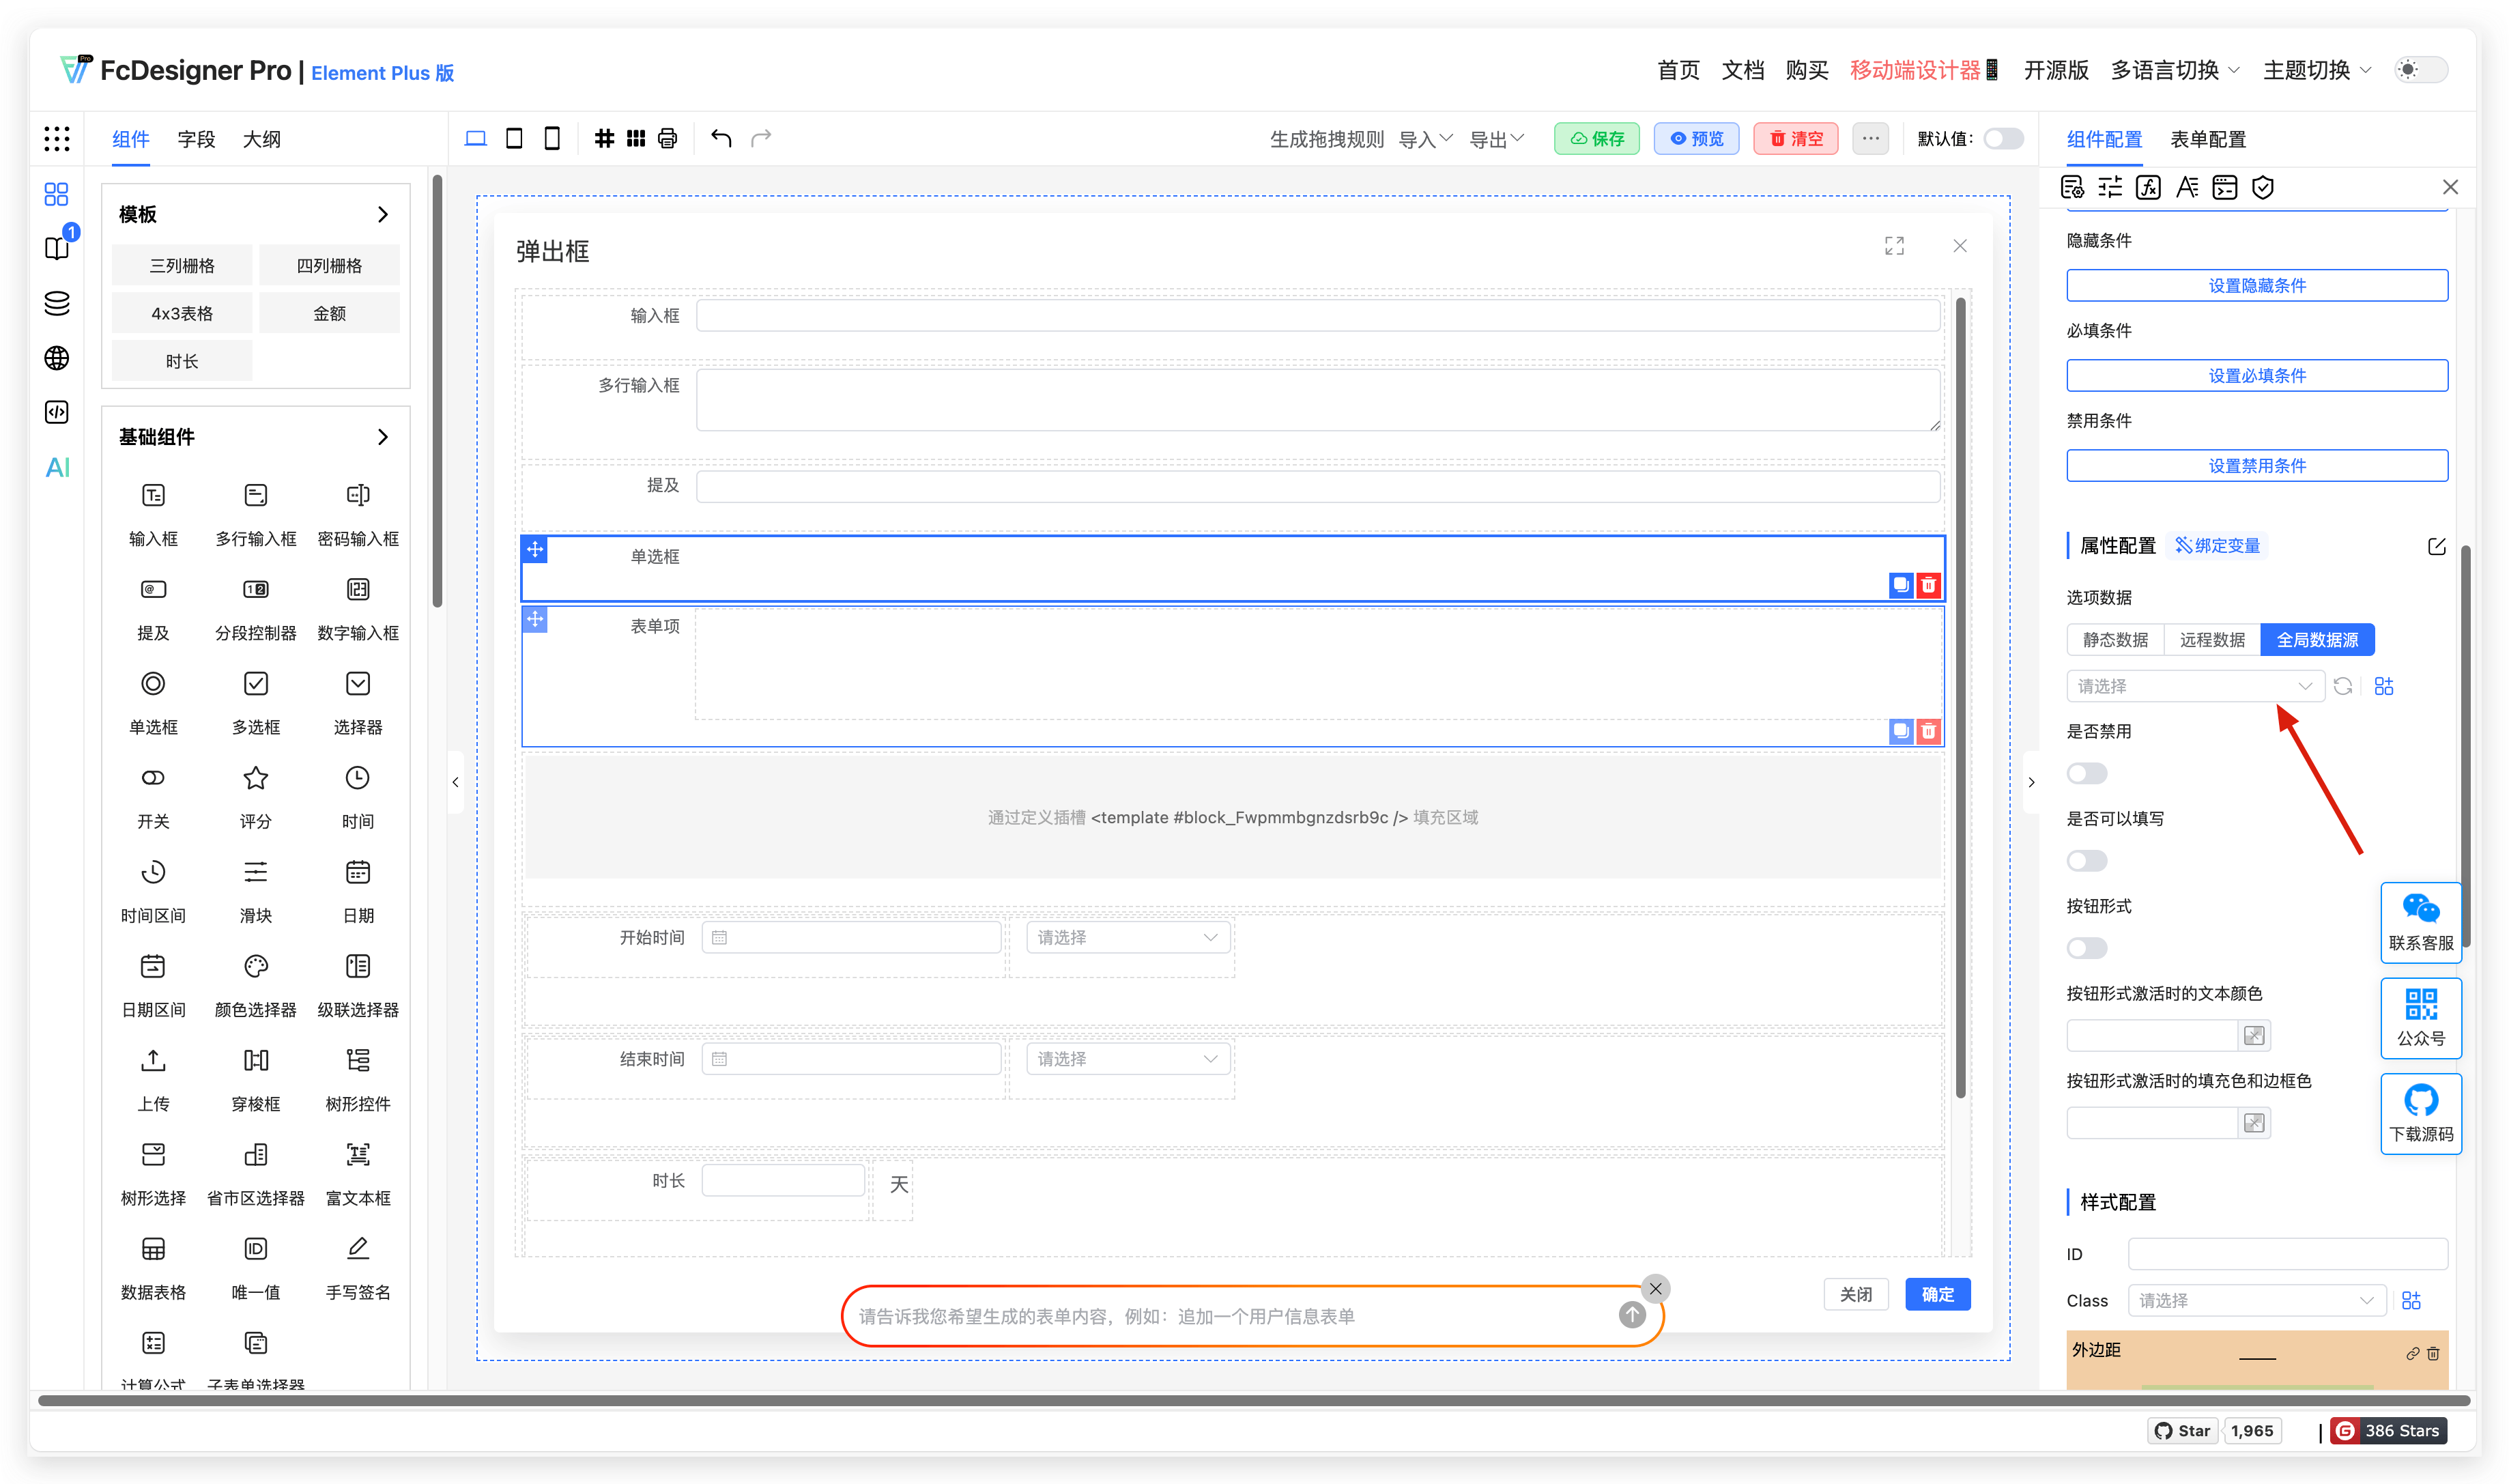Expand the 多语言切换 menu

coord(2174,70)
